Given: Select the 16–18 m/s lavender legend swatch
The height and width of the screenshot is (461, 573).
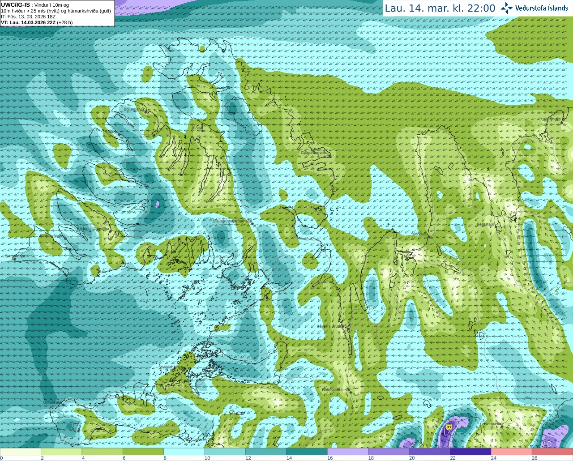Looking at the screenshot, I should point(348,452).
